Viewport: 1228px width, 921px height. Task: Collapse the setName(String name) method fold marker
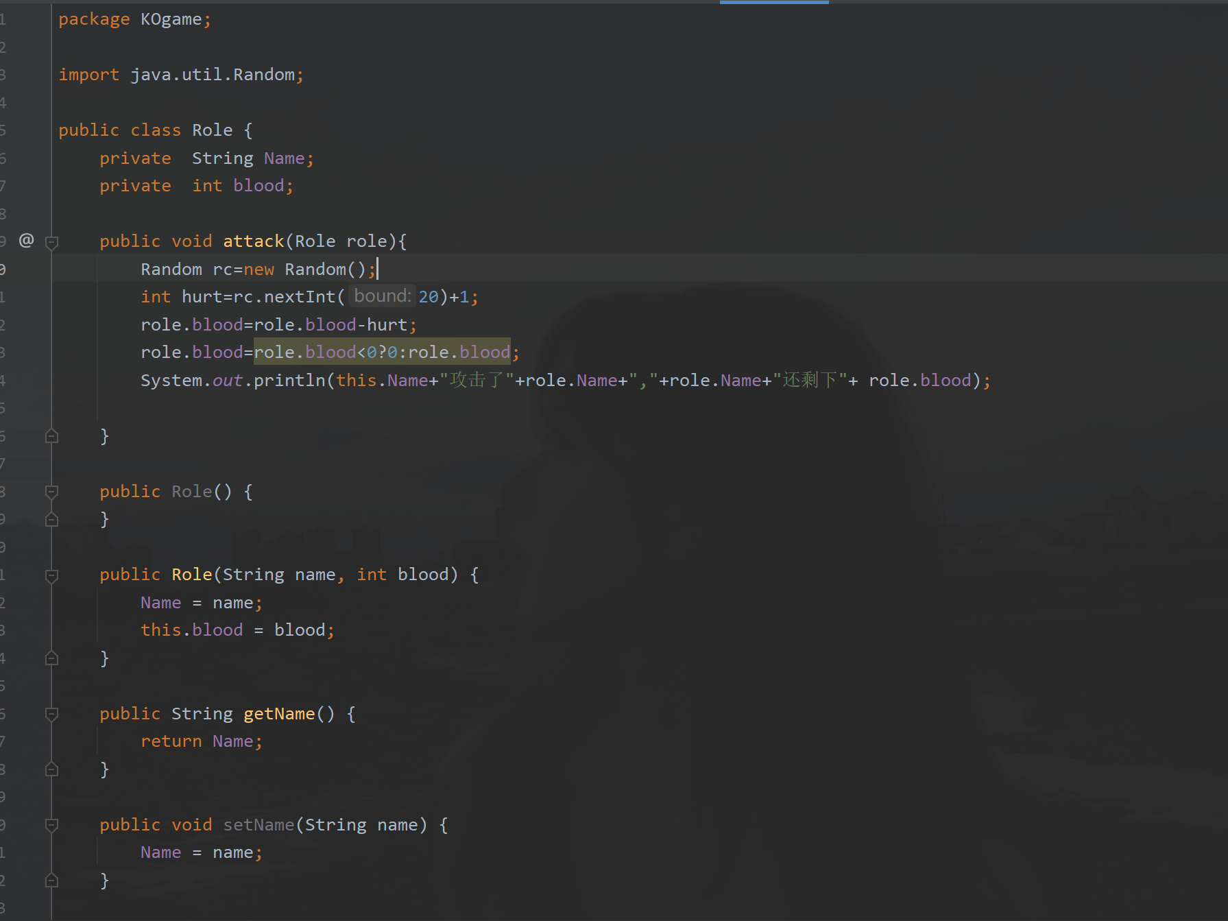click(51, 826)
